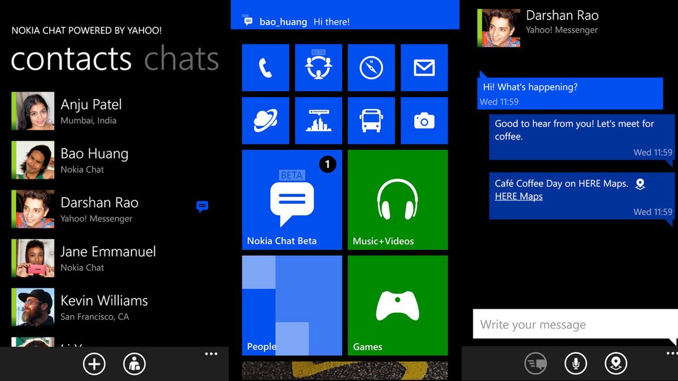Open the Rooms beta tile
Screen dimensions: 678x381
tap(318, 68)
